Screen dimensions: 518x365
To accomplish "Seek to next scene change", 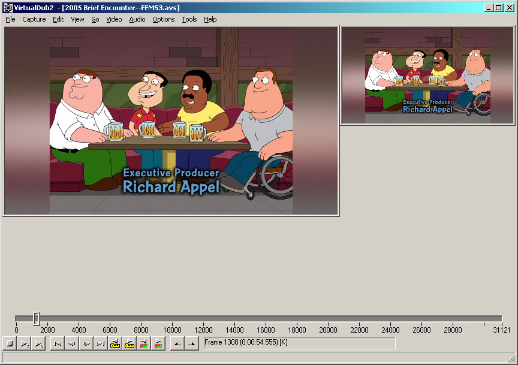I will pyautogui.click(x=158, y=344).
